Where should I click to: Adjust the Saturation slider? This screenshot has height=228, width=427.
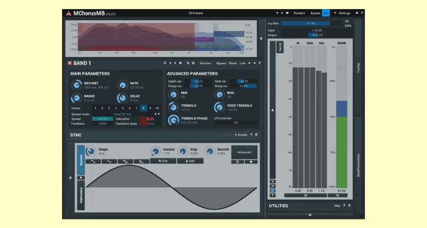click(x=150, y=119)
